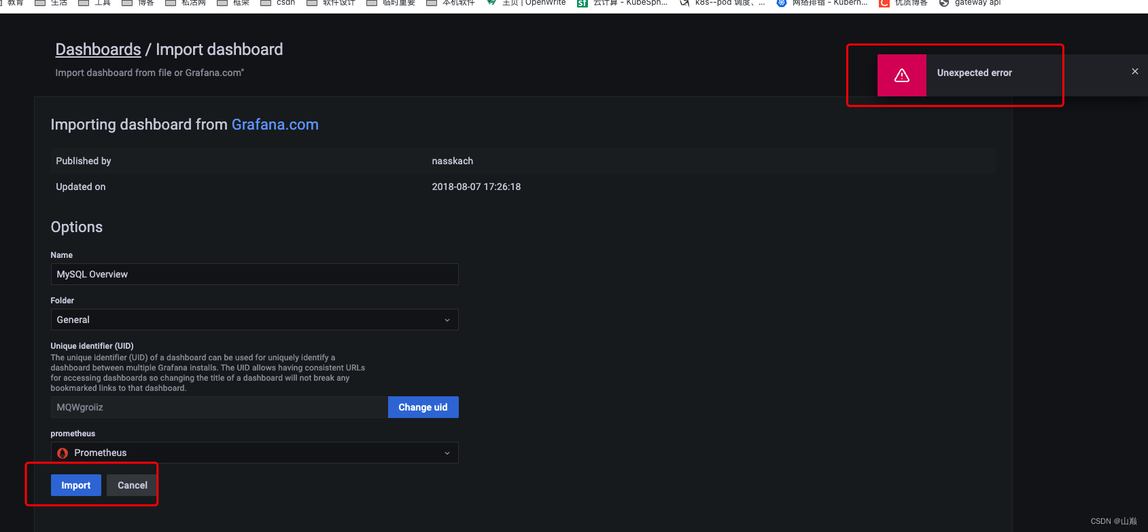
Task: Open the gateway api bookmark
Action: coord(970,3)
